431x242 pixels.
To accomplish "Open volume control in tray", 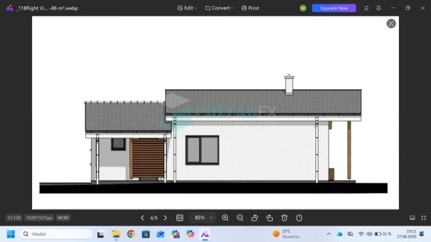I will (x=369, y=234).
